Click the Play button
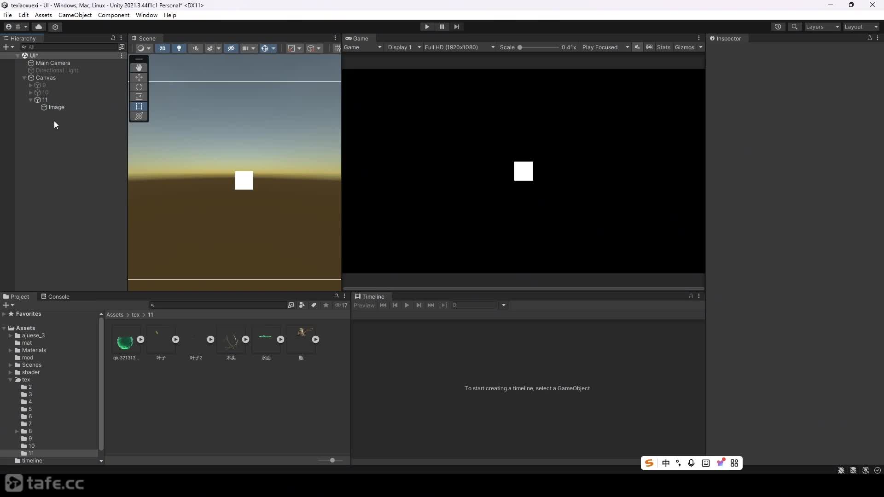Screen dimensions: 884x497 [x=427, y=27]
